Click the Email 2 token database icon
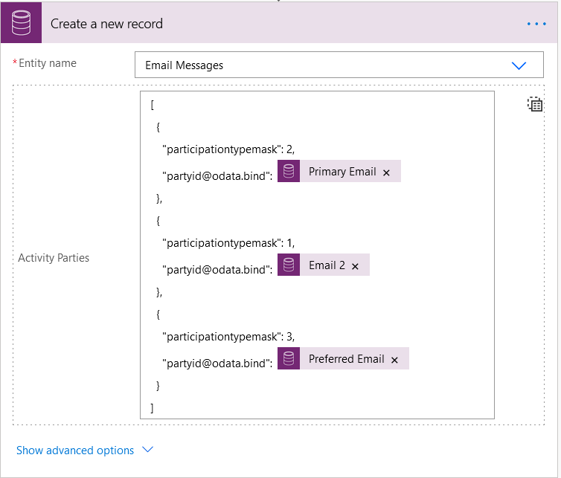The width and height of the screenshot is (561, 478). click(289, 265)
